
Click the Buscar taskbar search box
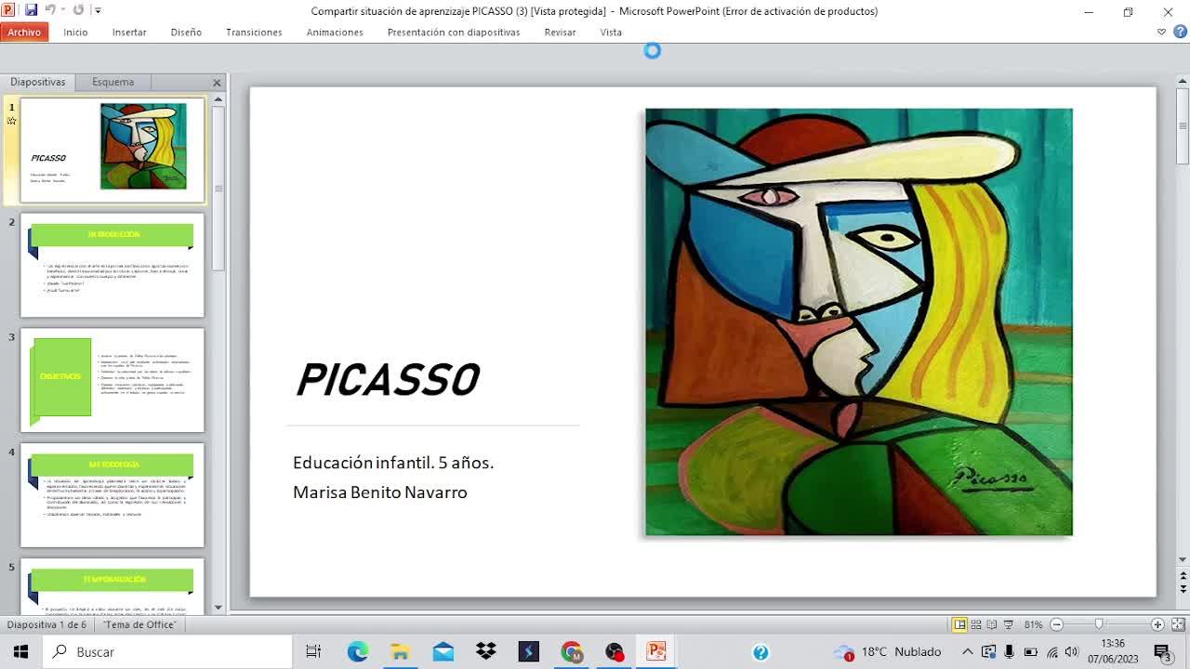[x=167, y=652]
